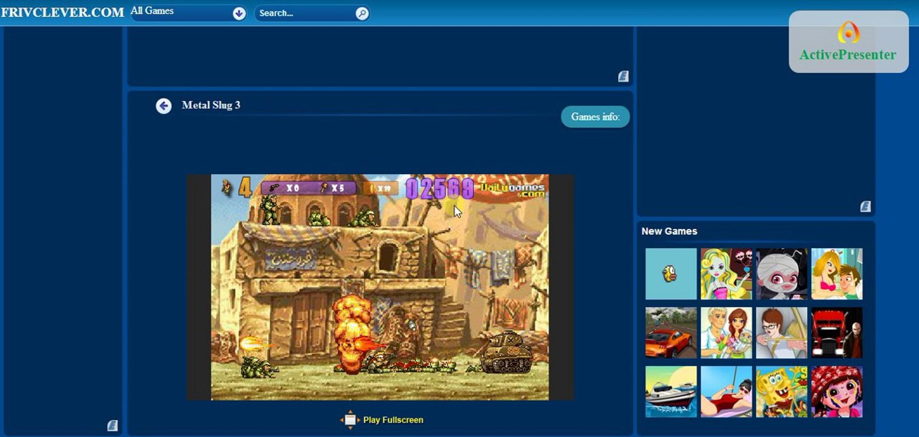The height and width of the screenshot is (437, 919).
Task: Click the magnifier icon in the search box
Action: (362, 13)
